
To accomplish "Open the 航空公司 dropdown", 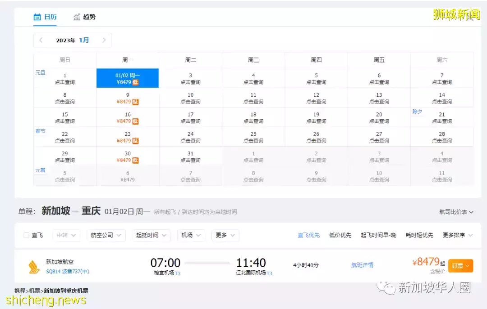I will point(106,235).
